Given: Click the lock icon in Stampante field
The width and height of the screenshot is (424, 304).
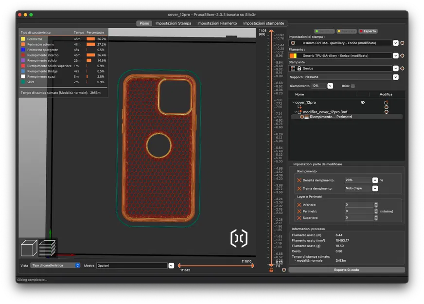Looking at the screenshot, I should (299, 69).
